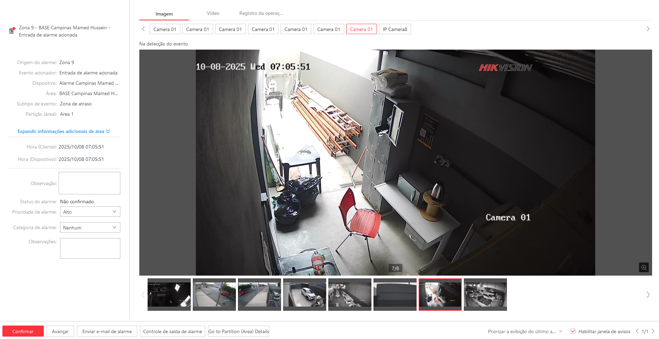Click the magnifier zoom icon on image
The image size is (659, 339).
[x=643, y=267]
